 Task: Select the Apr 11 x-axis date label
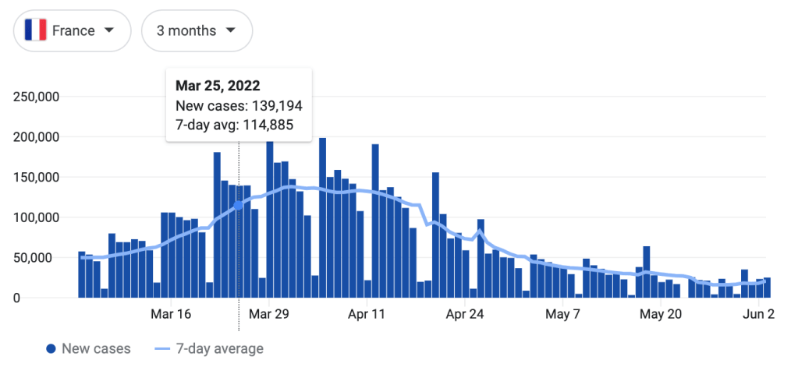click(x=367, y=314)
